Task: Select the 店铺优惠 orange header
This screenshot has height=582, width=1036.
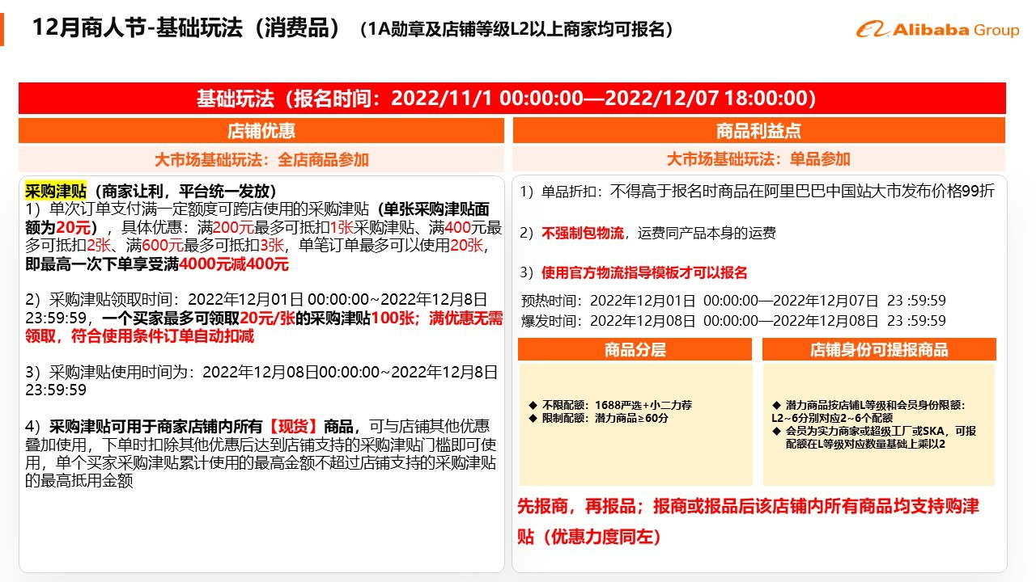Action: pyautogui.click(x=261, y=131)
